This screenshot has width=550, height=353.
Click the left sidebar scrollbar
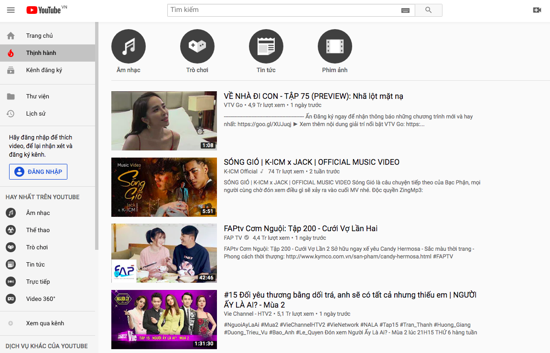click(97, 136)
